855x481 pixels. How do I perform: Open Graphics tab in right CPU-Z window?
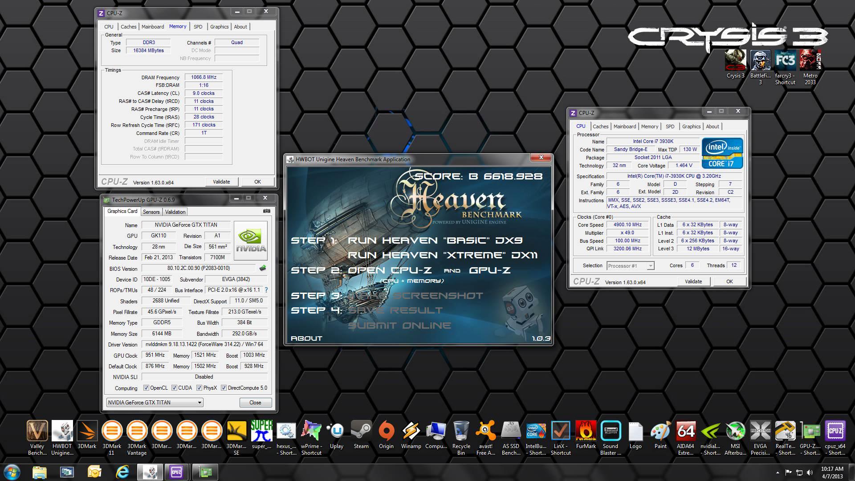click(691, 126)
